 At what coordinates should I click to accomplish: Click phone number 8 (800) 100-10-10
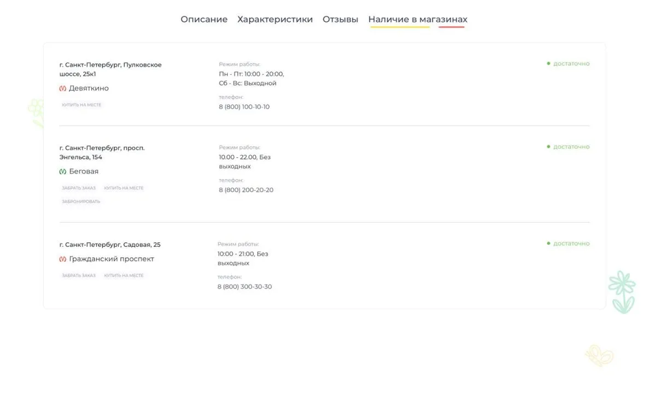[244, 106]
